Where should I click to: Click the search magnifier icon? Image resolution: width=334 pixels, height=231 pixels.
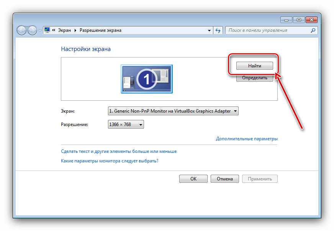coord(313,31)
